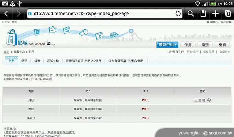Click the 購買中心 button
Image resolution: width=234 pixels, height=137 pixels.
coord(167,45)
